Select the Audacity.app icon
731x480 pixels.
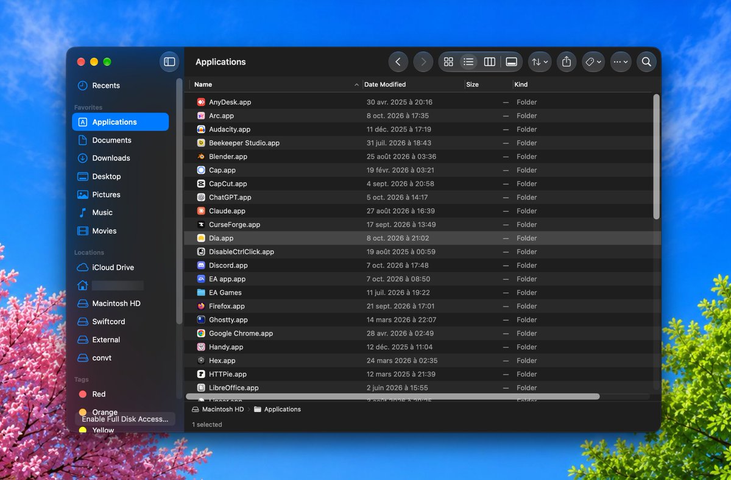tap(201, 129)
